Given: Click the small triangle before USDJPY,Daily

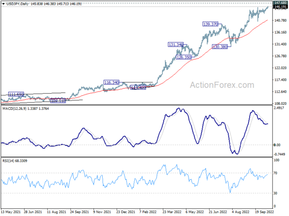Looking at the screenshot, I should [4, 4].
